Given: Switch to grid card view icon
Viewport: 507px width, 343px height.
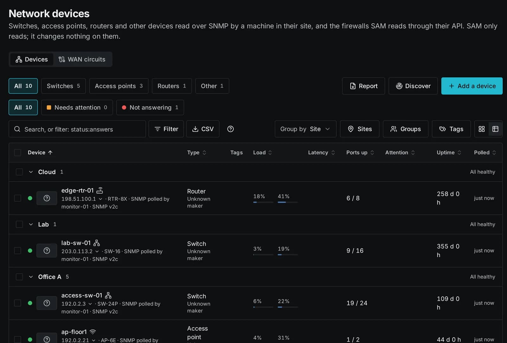Looking at the screenshot, I should [482, 129].
